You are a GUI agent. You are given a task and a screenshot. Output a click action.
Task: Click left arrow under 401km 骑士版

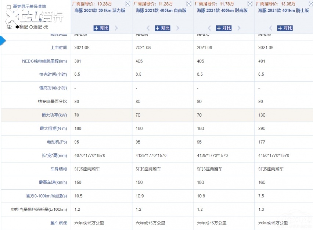pyautogui.click(x=271, y=28)
